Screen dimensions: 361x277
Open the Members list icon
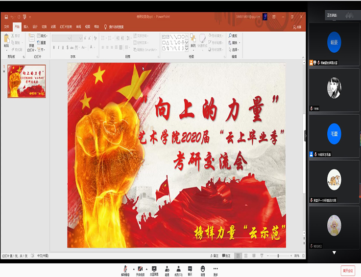(178, 267)
